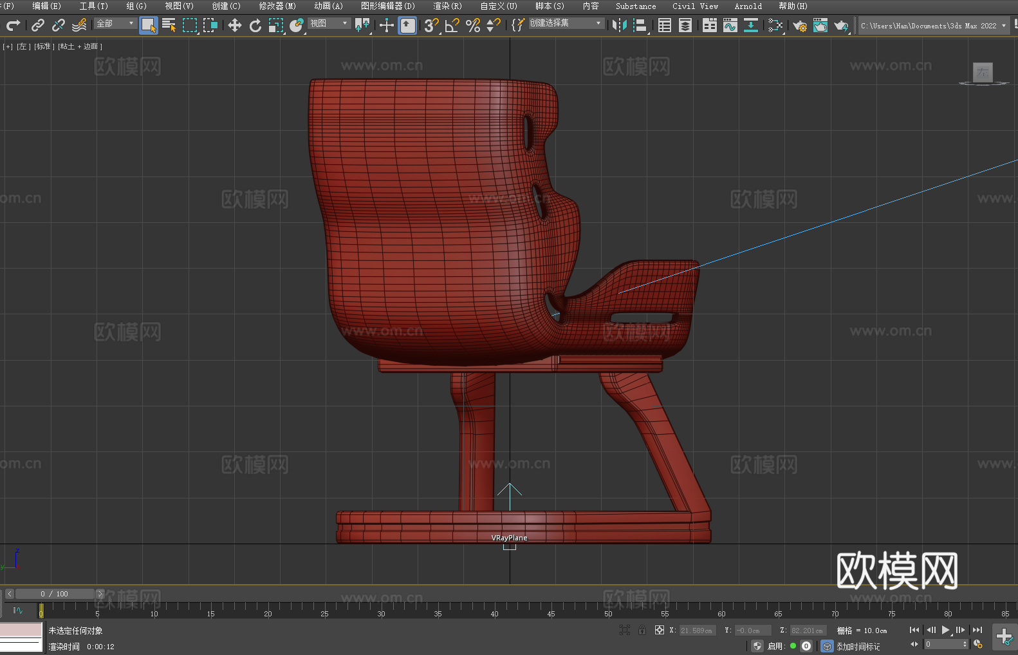Screen dimensions: 1018x655
Task: Click the Use Pivot Point Center icon
Action: click(362, 25)
